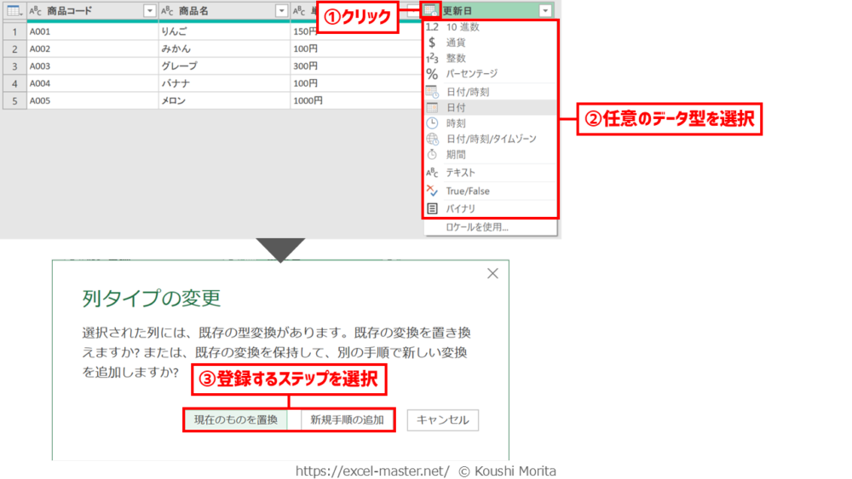The image size is (852, 479).
Task: Open the table menu icon in top-left corner
Action: pos(13,11)
